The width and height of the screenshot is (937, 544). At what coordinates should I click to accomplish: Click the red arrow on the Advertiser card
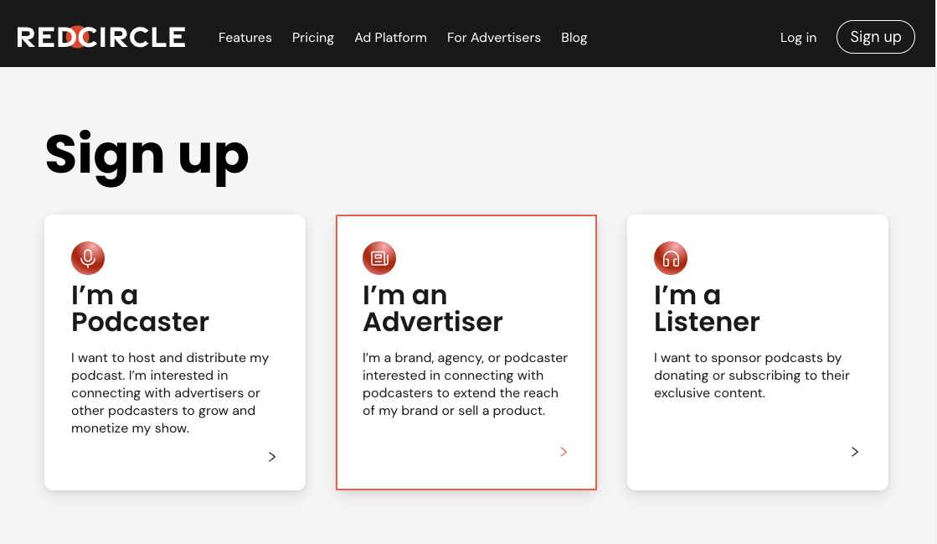564,452
